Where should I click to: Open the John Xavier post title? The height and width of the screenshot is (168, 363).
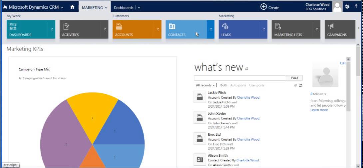[x=217, y=114]
